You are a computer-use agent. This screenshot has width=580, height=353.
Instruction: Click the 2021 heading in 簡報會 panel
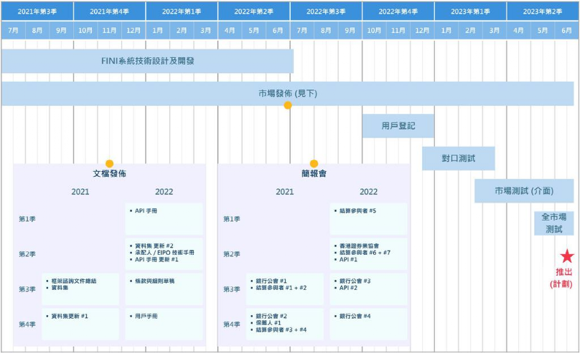tap(285, 191)
